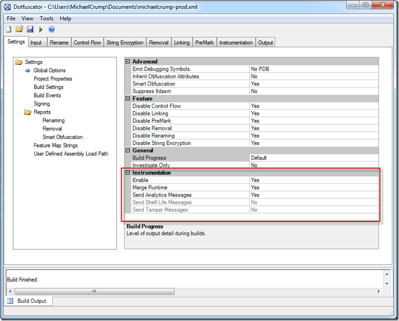This screenshot has height=321, width=399.
Task: Select the Disable Renaming property row
Action: [255, 136]
